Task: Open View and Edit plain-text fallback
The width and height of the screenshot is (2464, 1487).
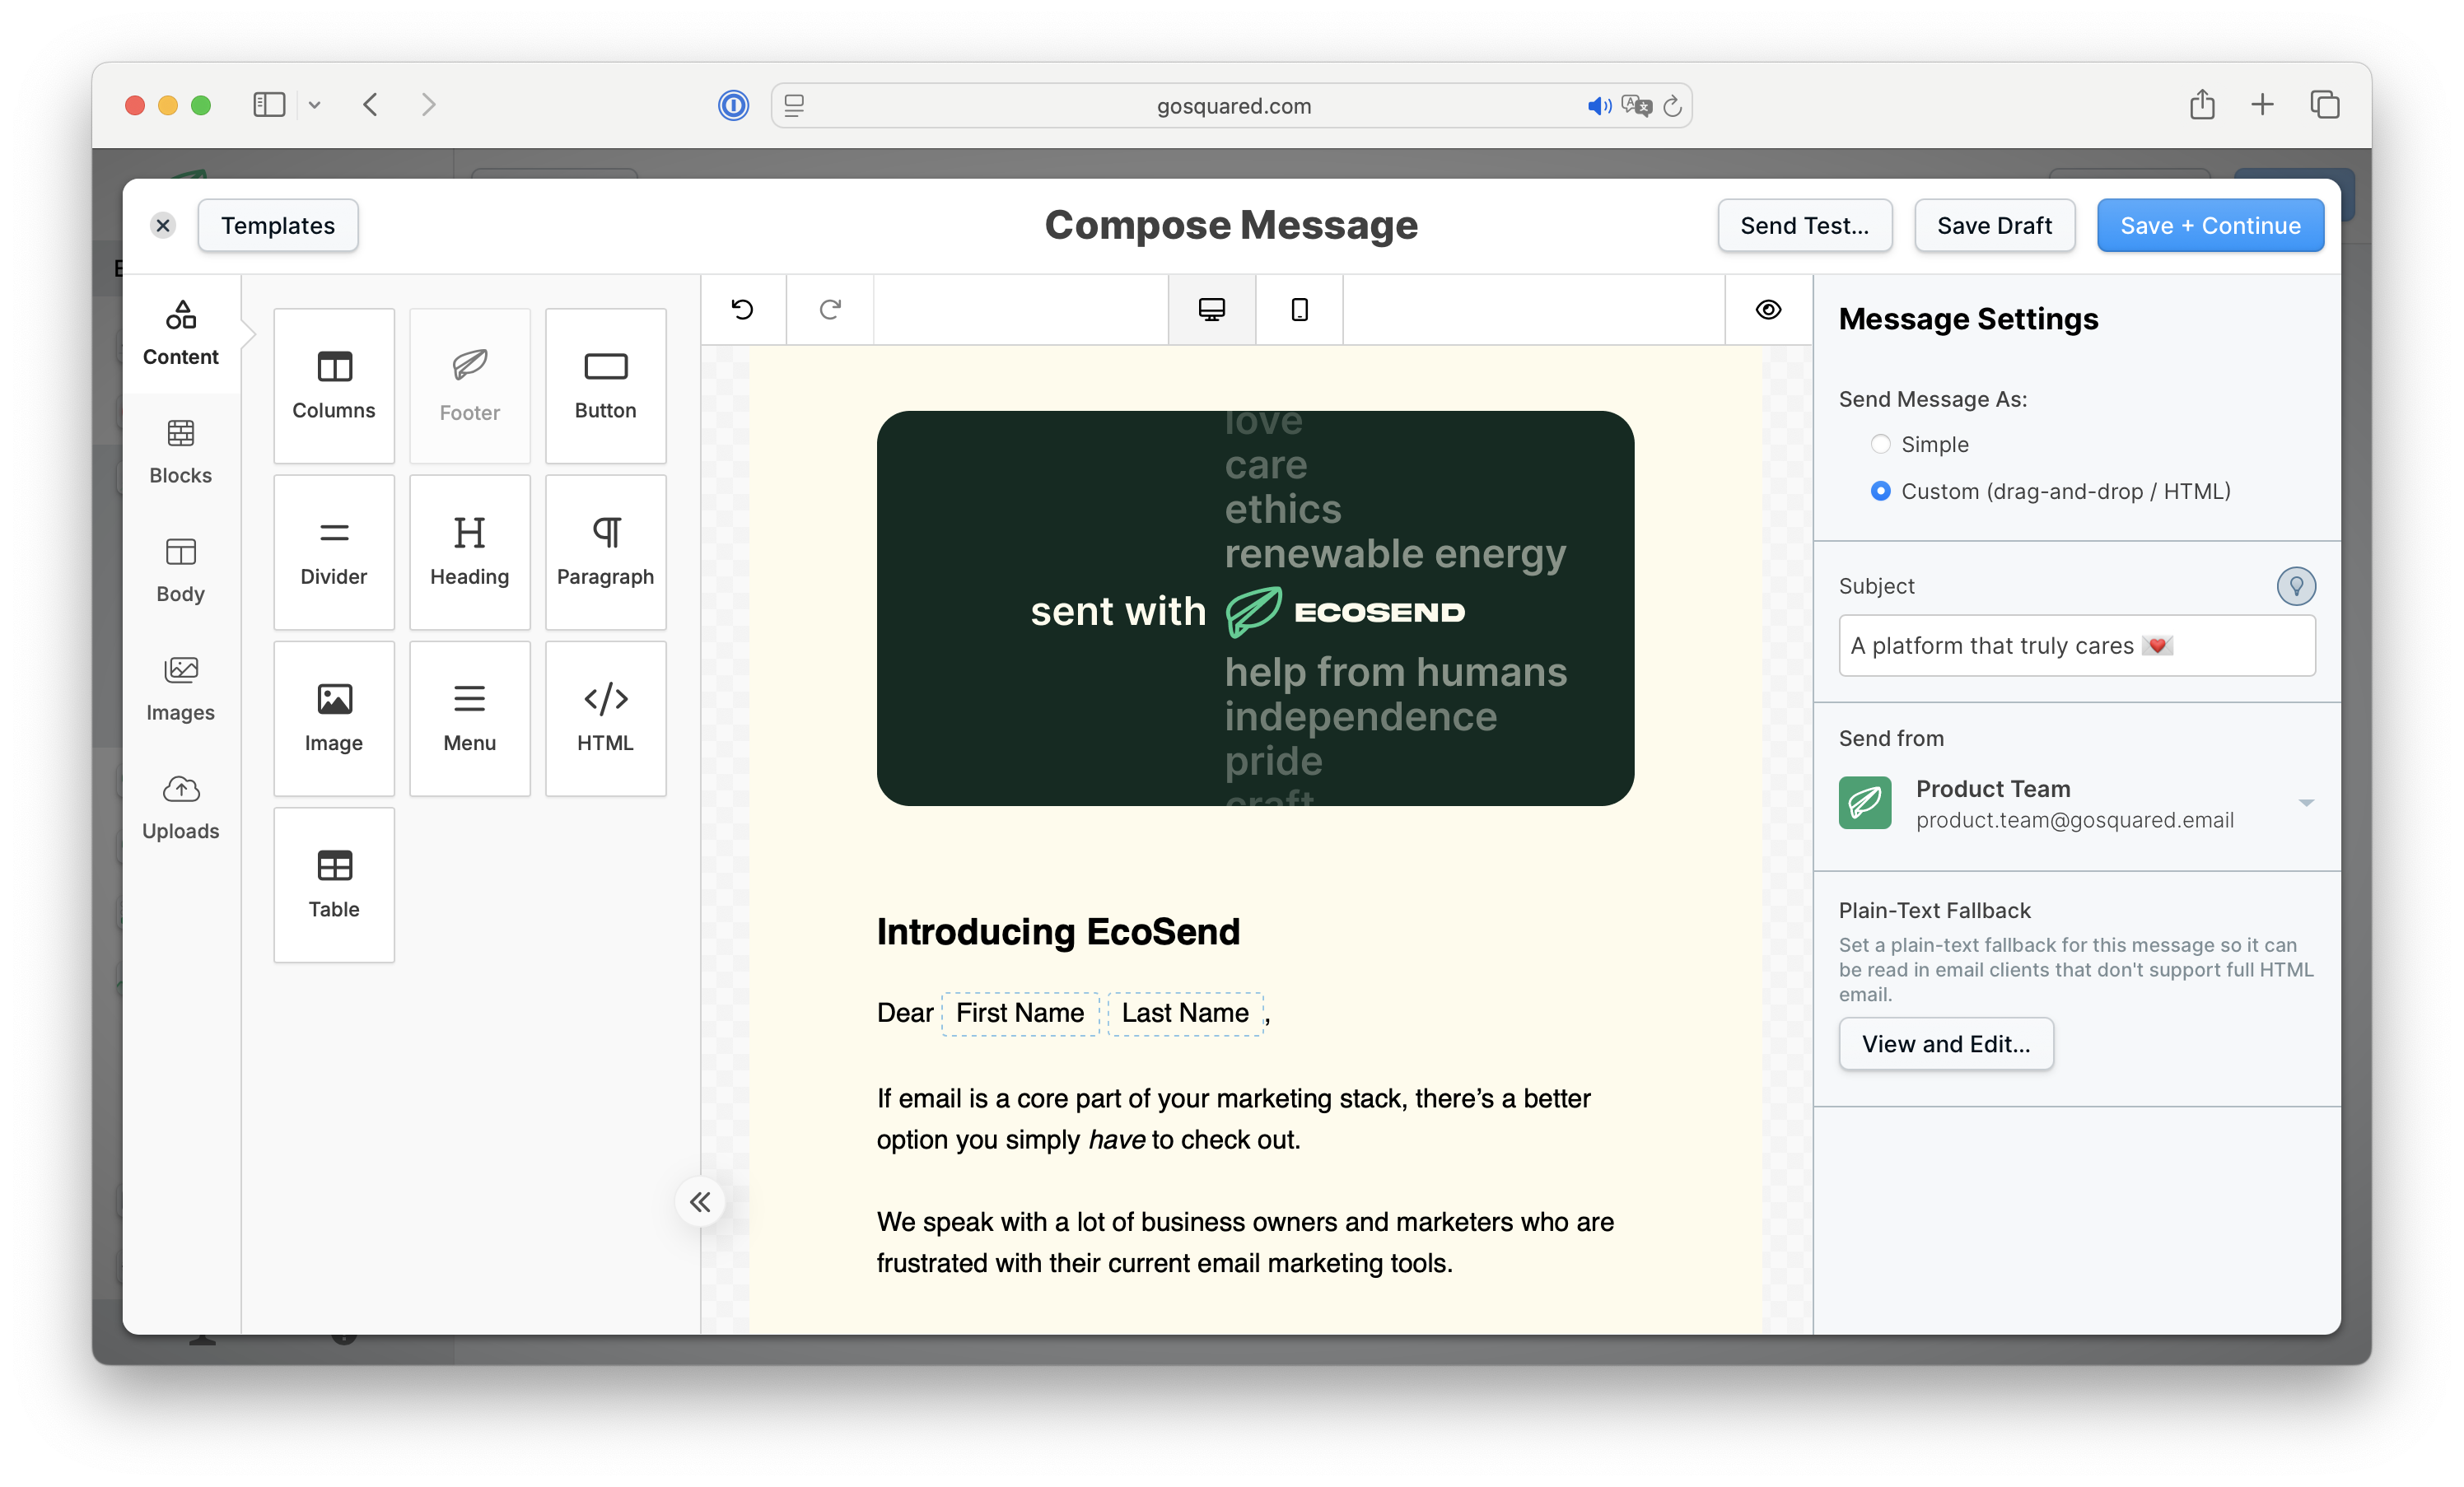Action: pos(1946,1044)
